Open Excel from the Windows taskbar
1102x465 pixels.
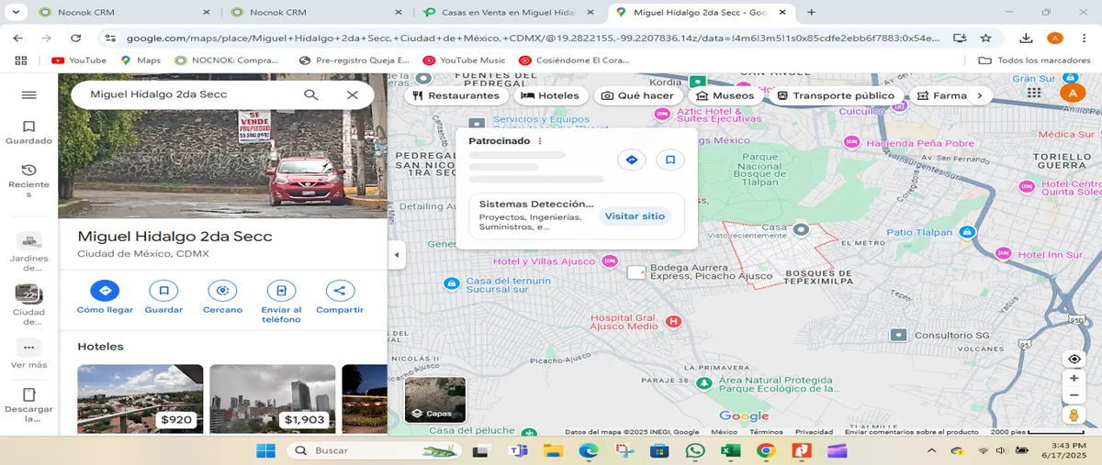point(730,450)
